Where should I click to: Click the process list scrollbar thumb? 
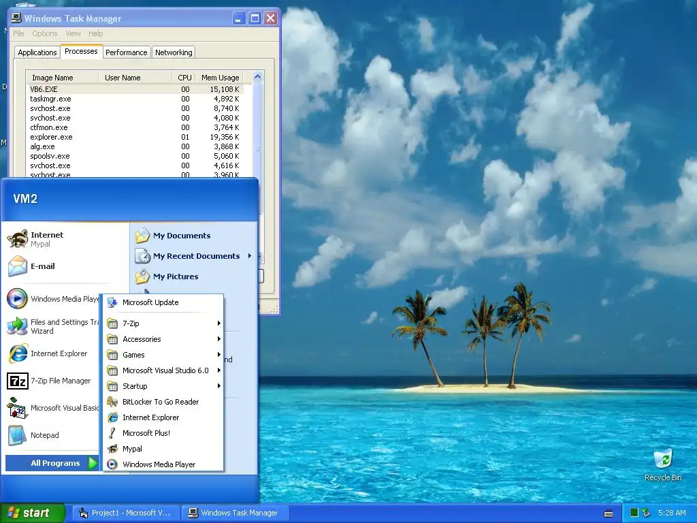point(257,148)
